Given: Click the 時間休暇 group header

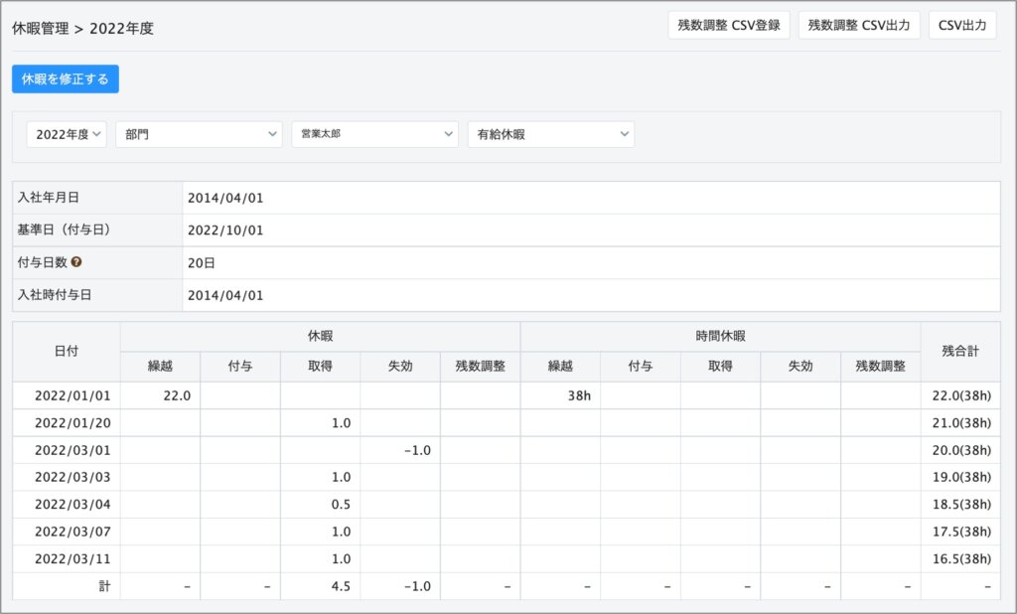Looking at the screenshot, I should coord(720,337).
